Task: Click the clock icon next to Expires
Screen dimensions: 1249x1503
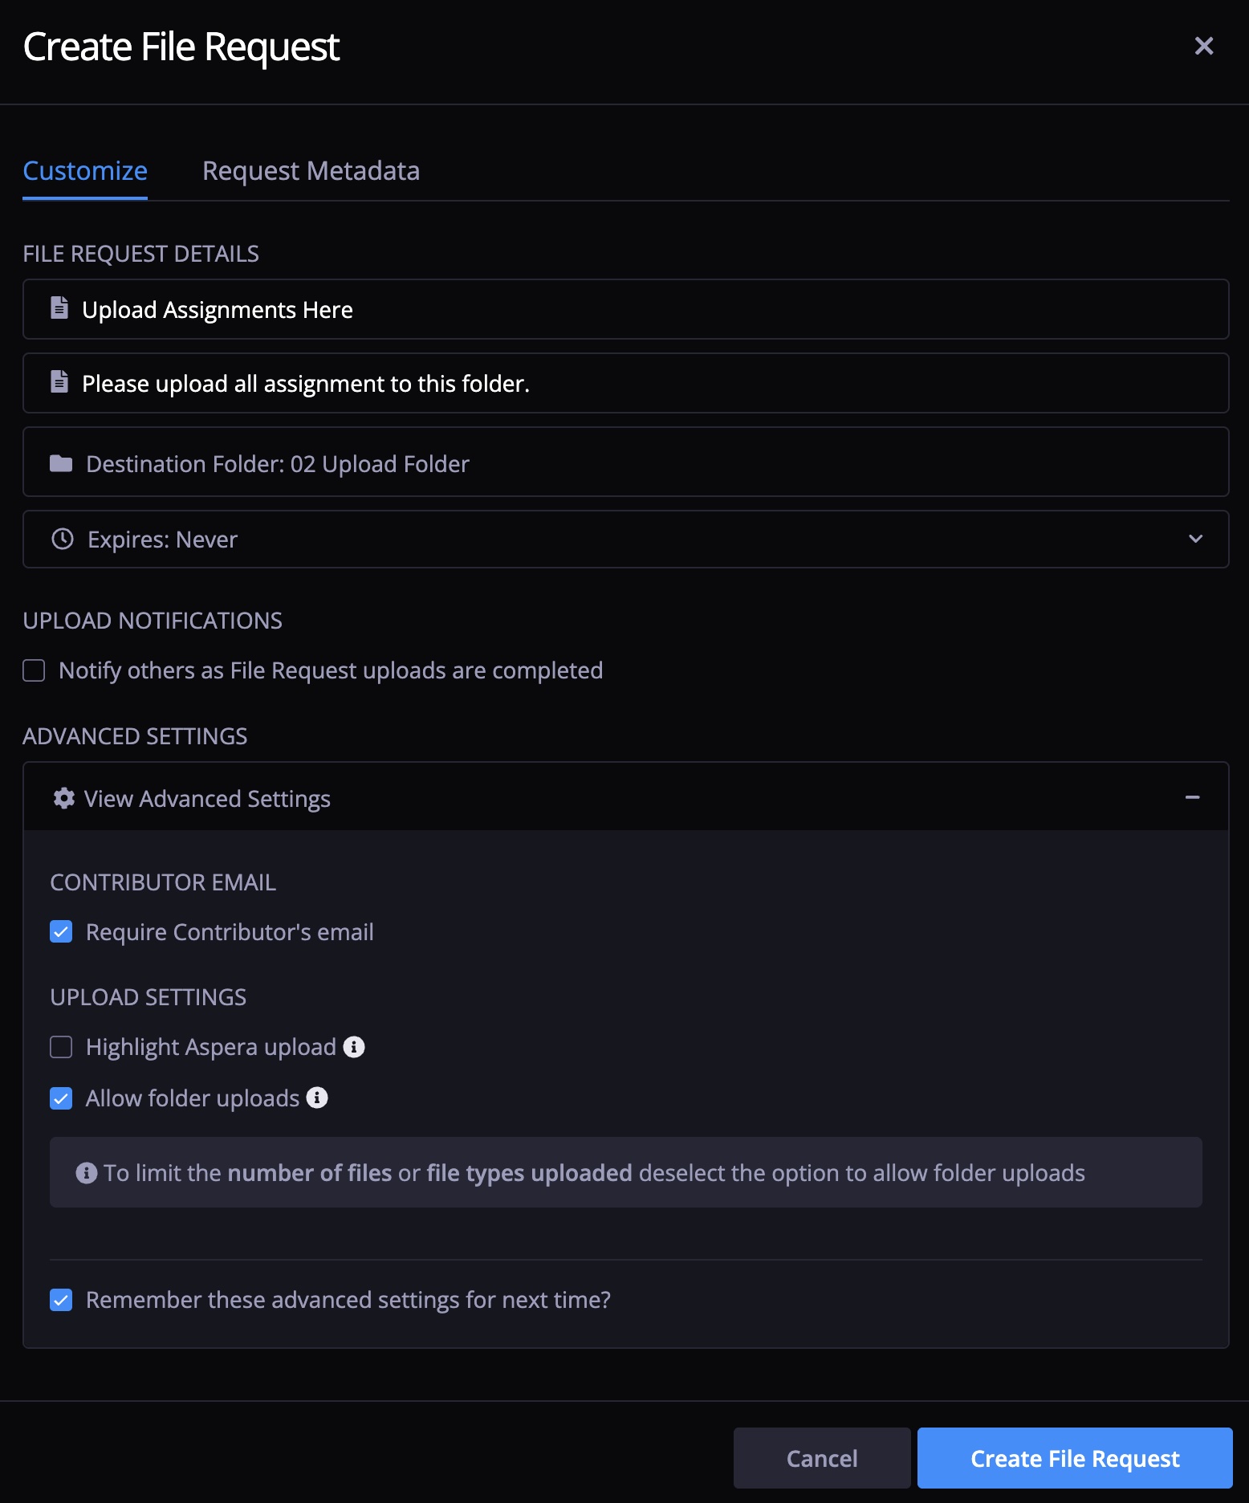Action: click(63, 539)
